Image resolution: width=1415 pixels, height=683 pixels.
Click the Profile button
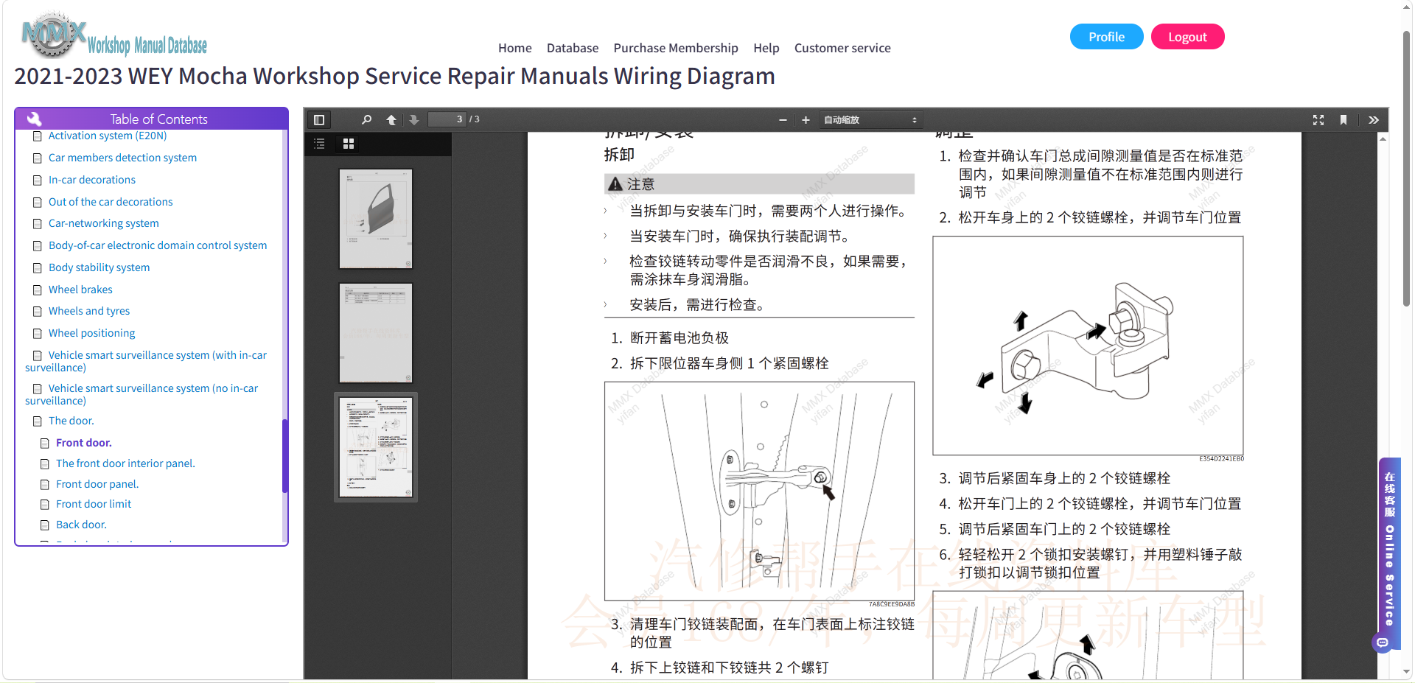click(1106, 37)
